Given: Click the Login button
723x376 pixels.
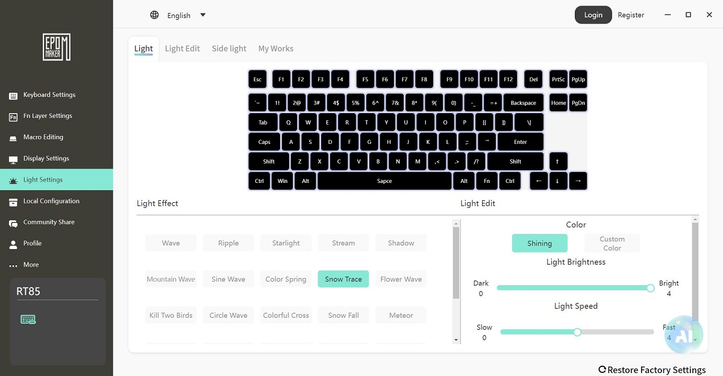Looking at the screenshot, I should click(x=593, y=15).
